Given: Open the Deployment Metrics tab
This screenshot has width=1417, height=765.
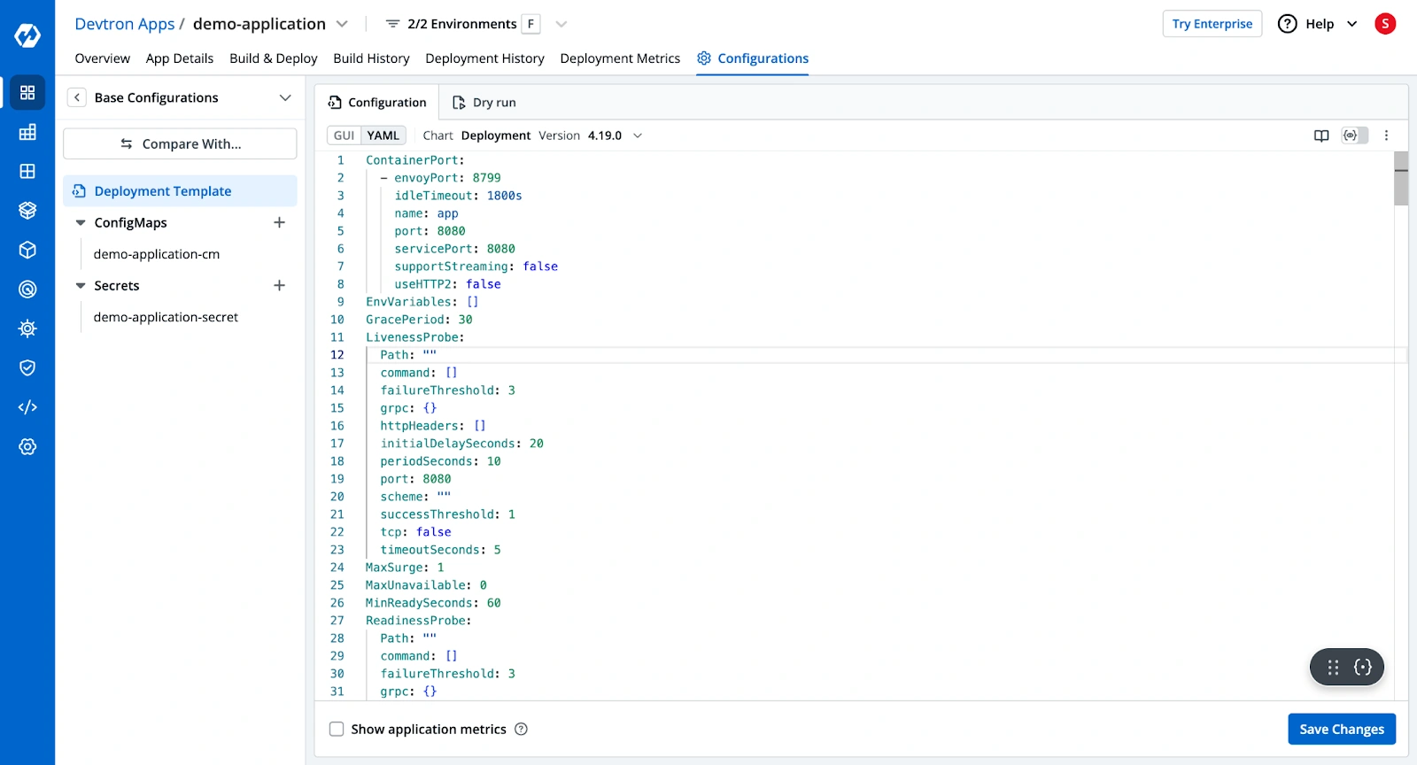Looking at the screenshot, I should point(620,58).
